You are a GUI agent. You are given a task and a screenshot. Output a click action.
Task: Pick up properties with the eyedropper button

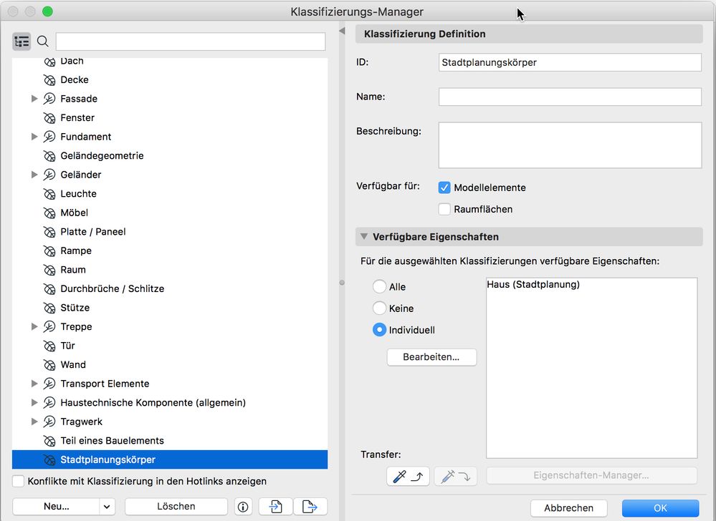click(408, 476)
